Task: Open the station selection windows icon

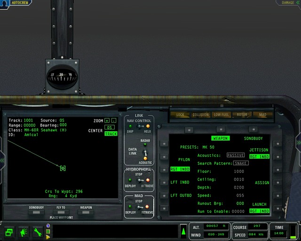Action: (9, 232)
